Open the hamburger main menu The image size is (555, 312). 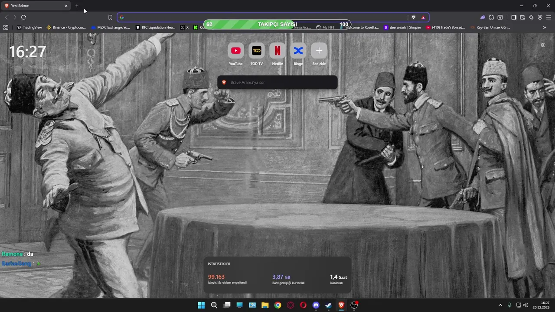coord(548,17)
